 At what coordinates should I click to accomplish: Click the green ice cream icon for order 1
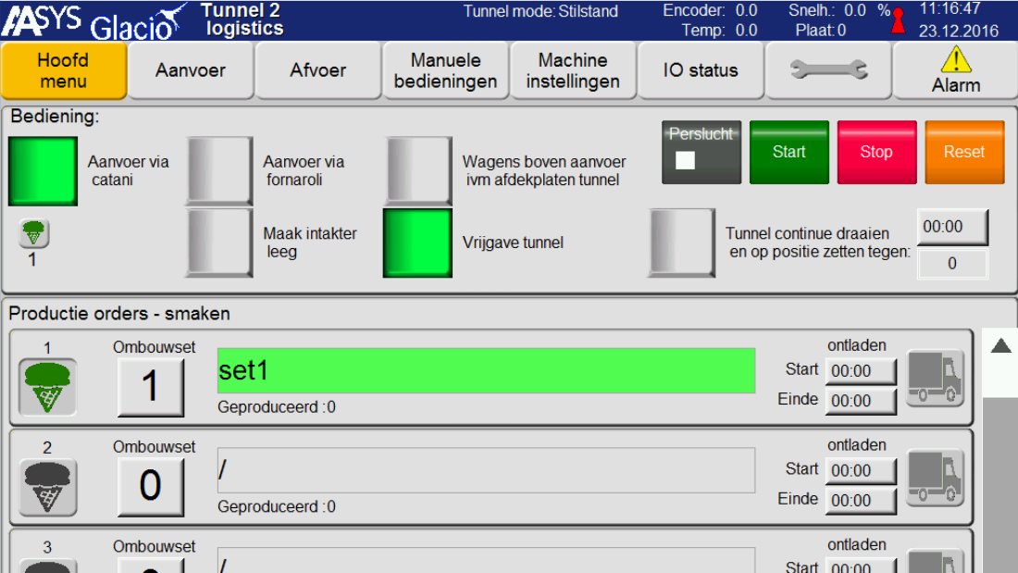pos(48,386)
